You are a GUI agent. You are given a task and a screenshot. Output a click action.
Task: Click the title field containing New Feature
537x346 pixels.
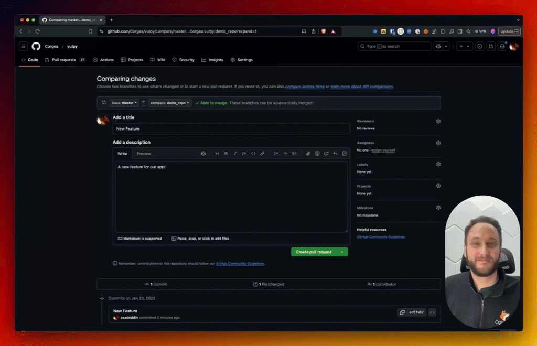tap(231, 128)
